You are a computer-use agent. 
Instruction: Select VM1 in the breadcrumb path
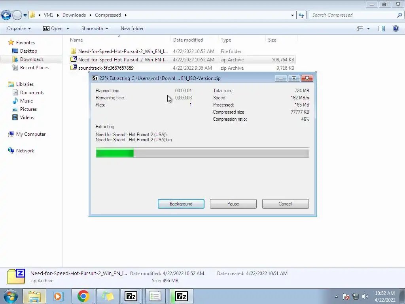tap(48, 15)
